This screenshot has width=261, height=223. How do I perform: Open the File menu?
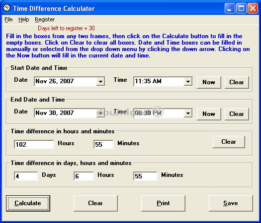point(8,20)
